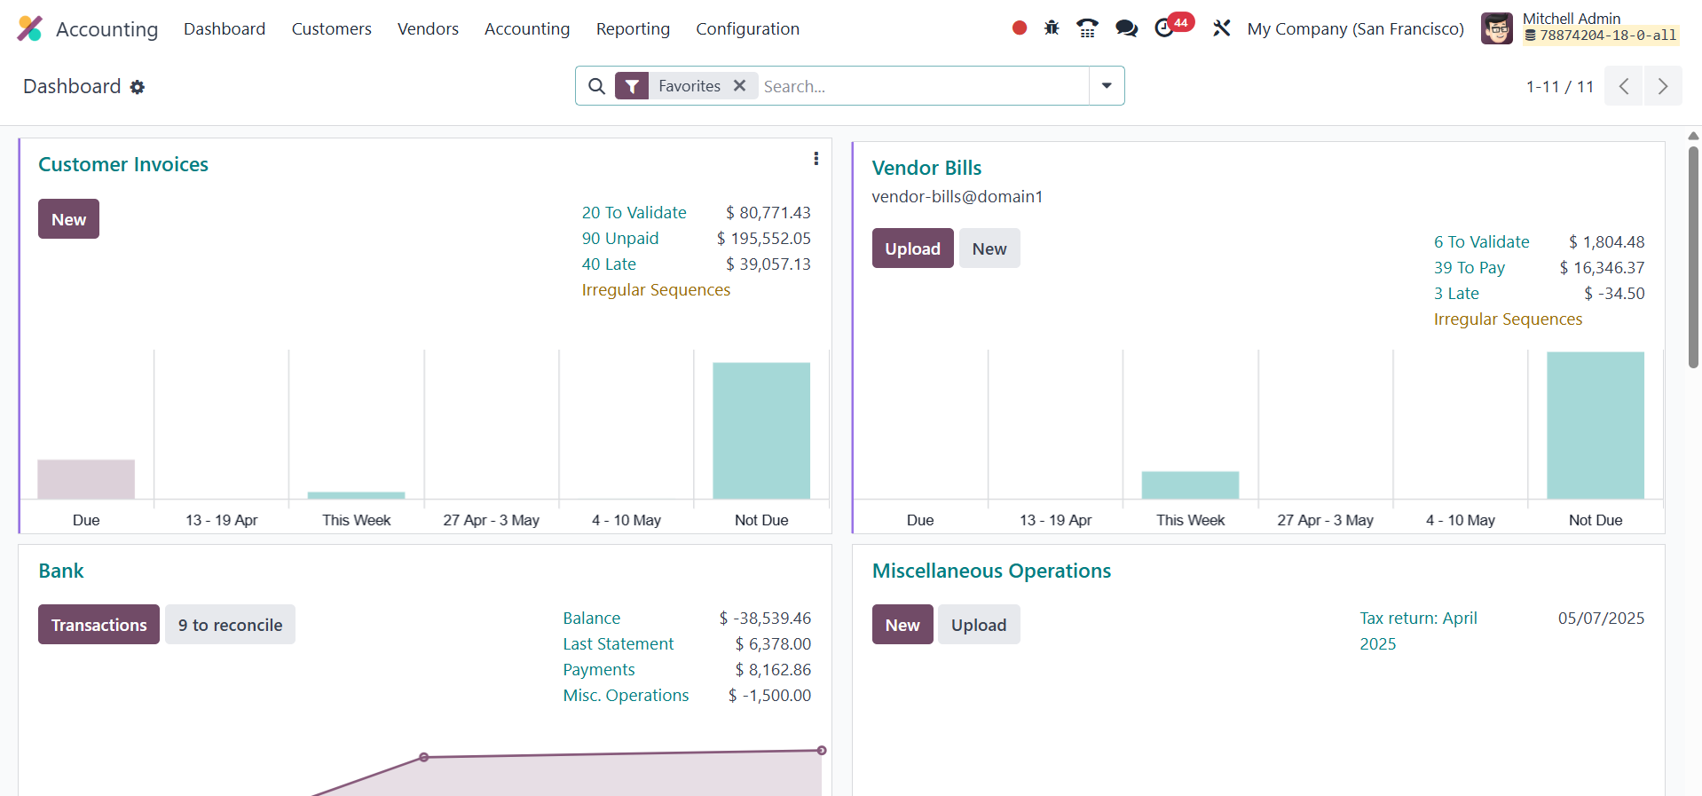
Task: Open the debug bug icon menu
Action: [1052, 28]
